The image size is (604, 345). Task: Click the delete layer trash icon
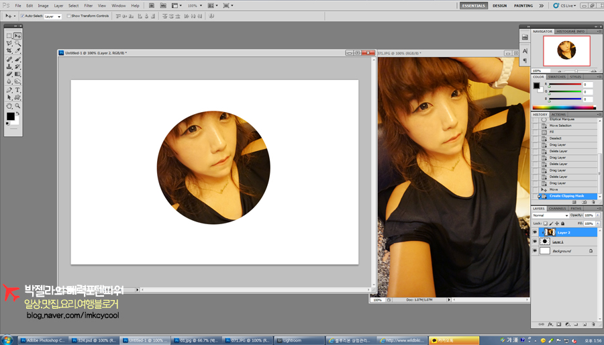click(x=592, y=324)
